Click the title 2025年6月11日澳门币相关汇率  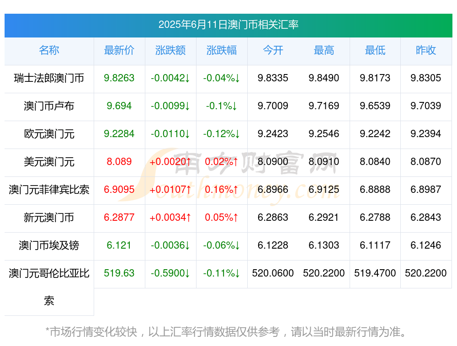click(228, 25)
